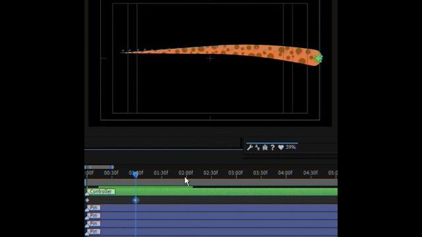Click the 39% value in the panel

point(291,147)
